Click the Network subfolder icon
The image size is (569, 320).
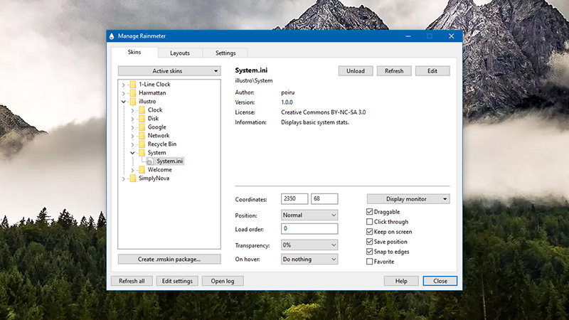142,136
